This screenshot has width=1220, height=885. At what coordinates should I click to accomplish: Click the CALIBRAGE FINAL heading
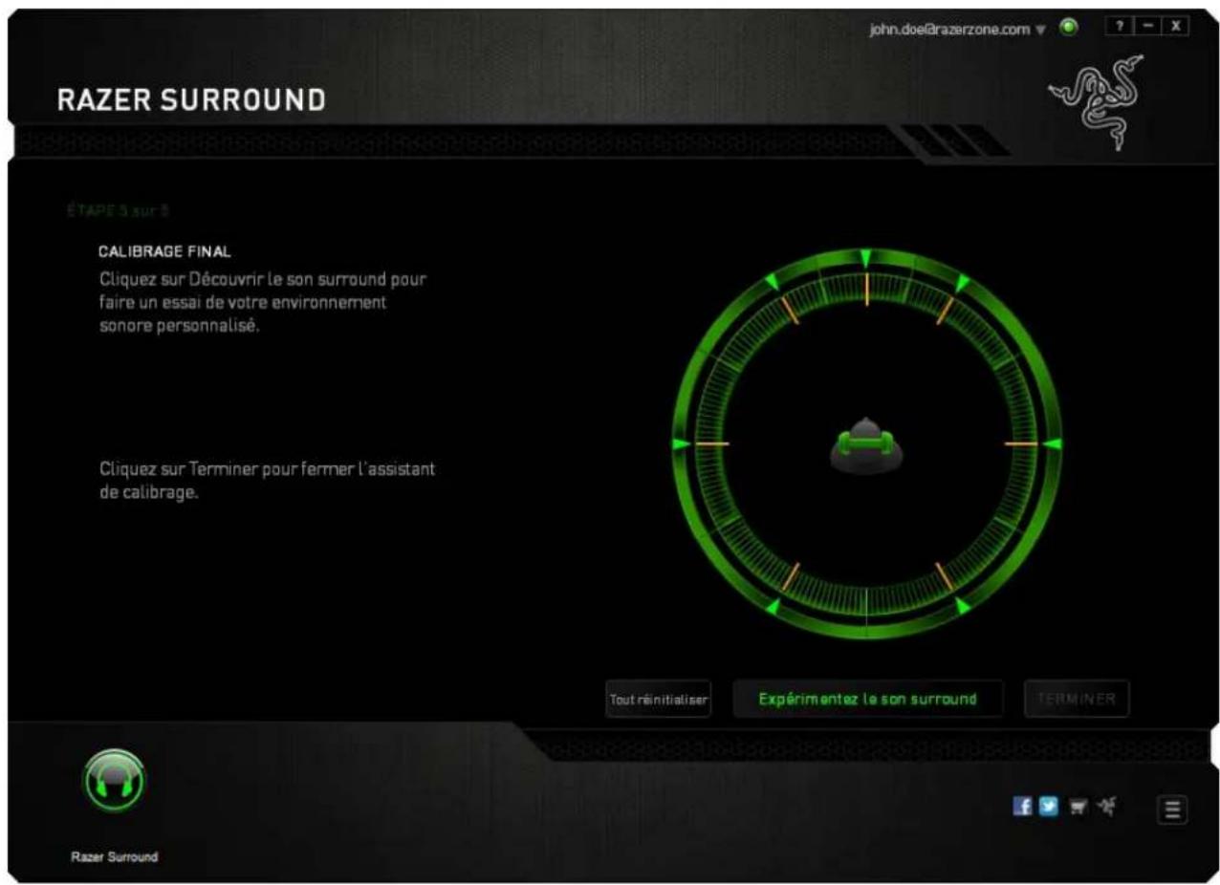(166, 252)
